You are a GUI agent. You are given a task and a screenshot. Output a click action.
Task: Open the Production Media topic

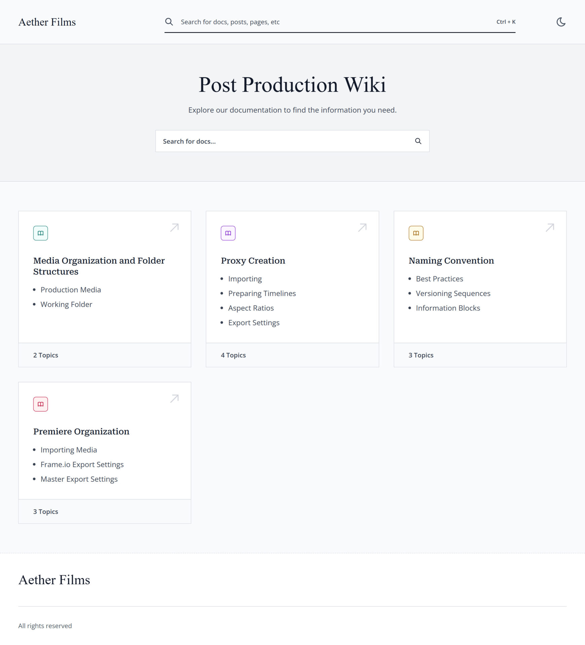[71, 290]
